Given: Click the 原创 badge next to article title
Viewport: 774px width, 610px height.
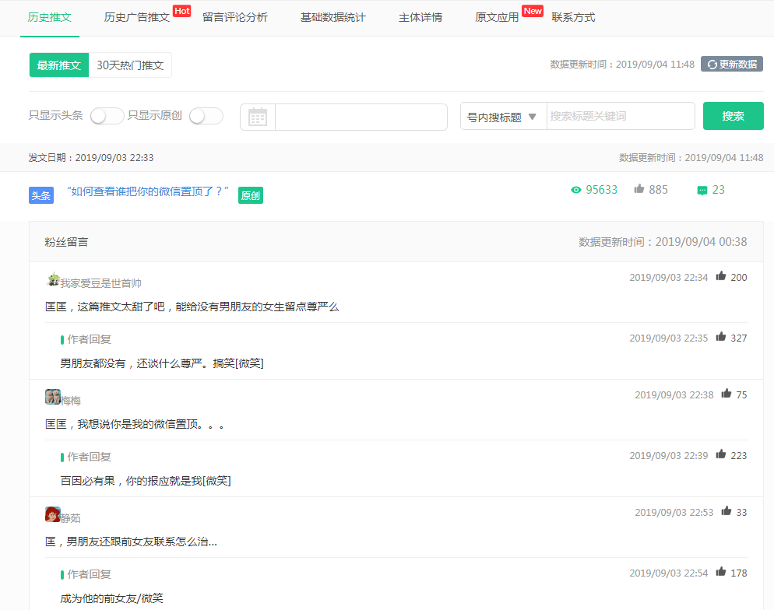Looking at the screenshot, I should pyautogui.click(x=250, y=195).
